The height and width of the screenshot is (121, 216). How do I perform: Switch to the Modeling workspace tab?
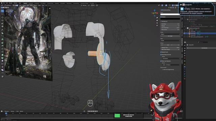click(x=31, y=3)
